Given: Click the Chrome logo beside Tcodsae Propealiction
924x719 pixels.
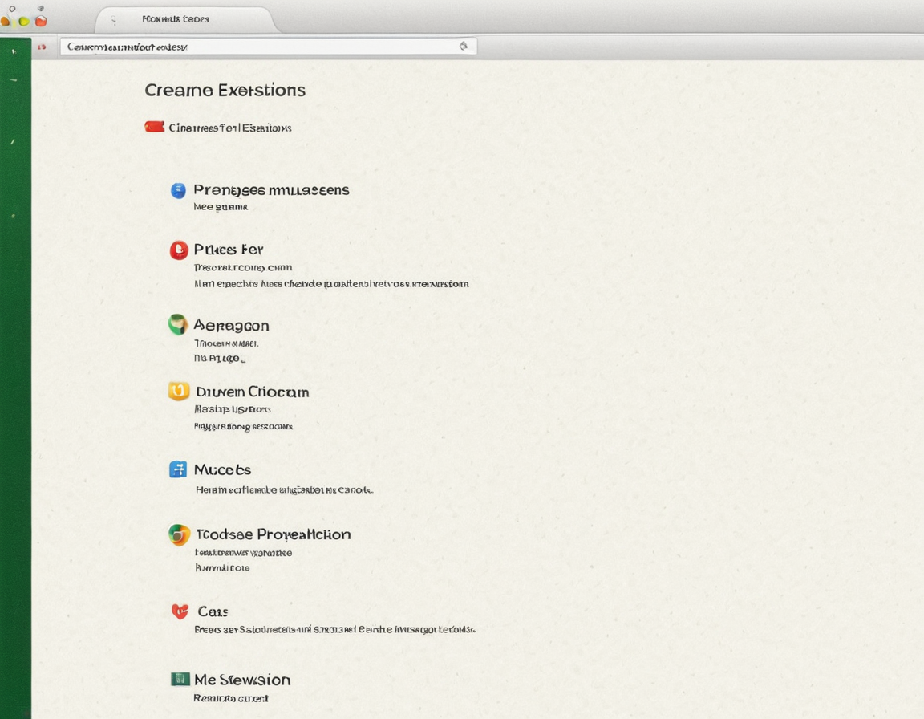Looking at the screenshot, I should click(178, 534).
